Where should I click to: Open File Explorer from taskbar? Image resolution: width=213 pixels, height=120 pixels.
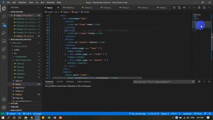pos(26,118)
